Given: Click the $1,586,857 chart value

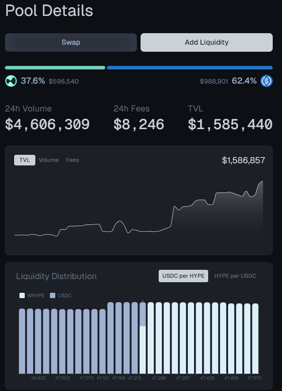Looking at the screenshot, I should coord(244,161).
